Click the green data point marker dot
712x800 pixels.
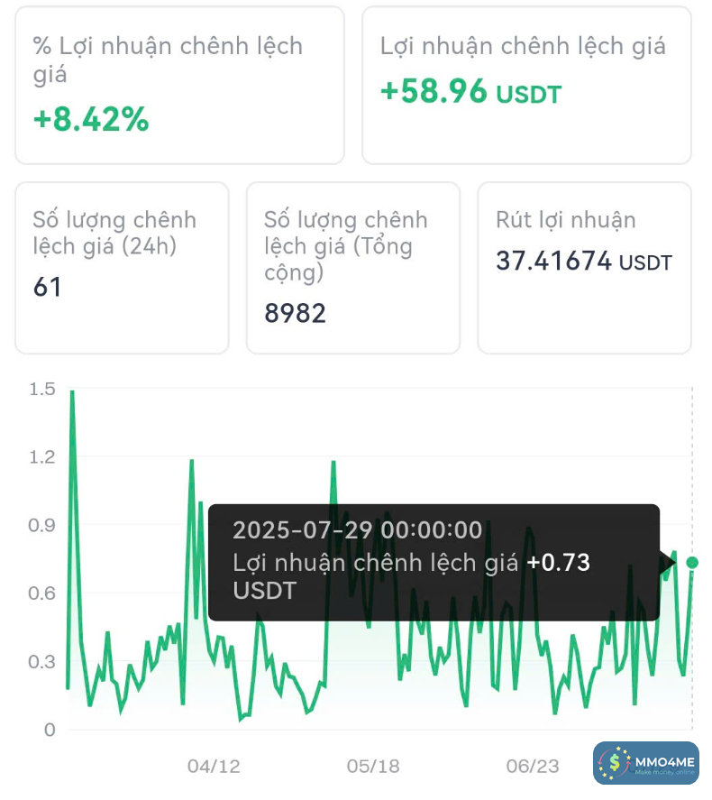[692, 563]
